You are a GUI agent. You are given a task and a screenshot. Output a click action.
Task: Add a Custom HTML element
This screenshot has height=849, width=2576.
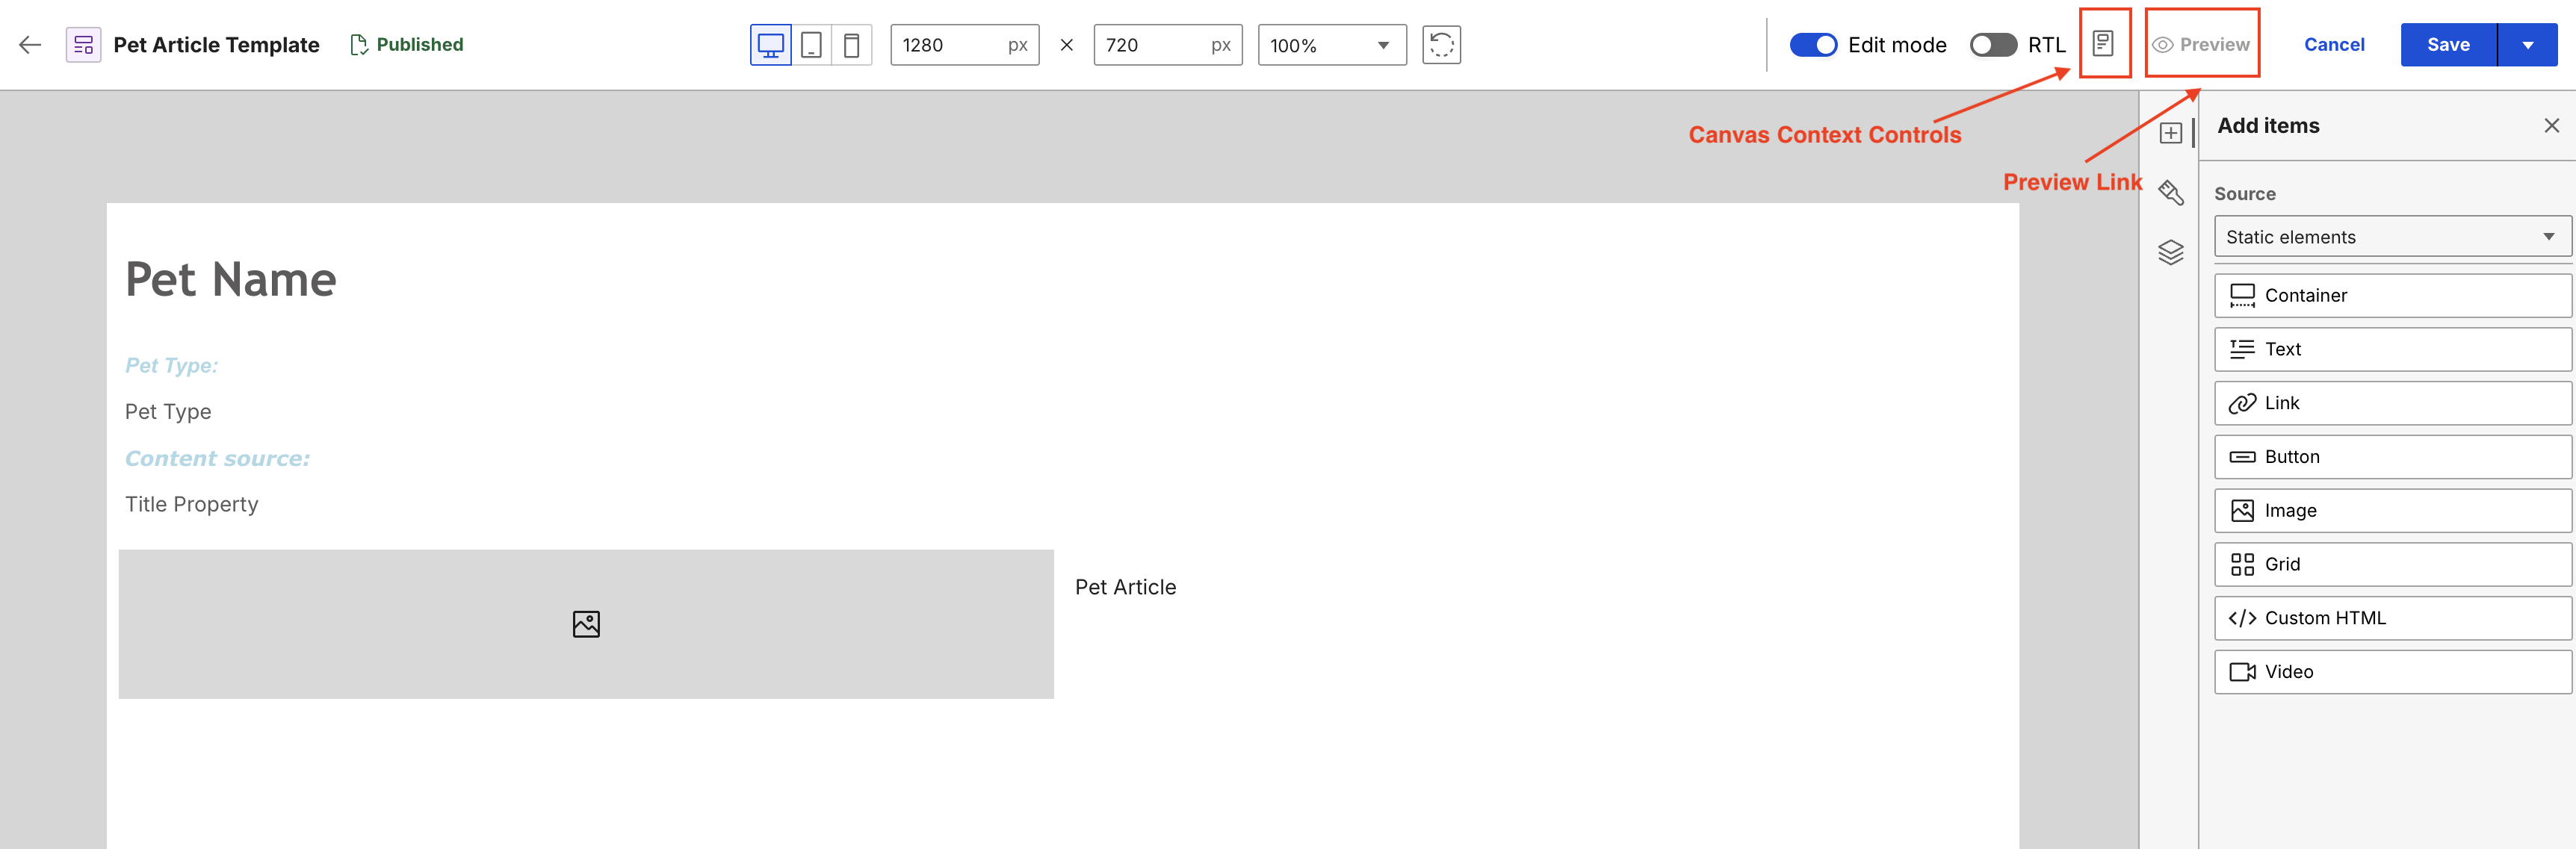[2392, 618]
